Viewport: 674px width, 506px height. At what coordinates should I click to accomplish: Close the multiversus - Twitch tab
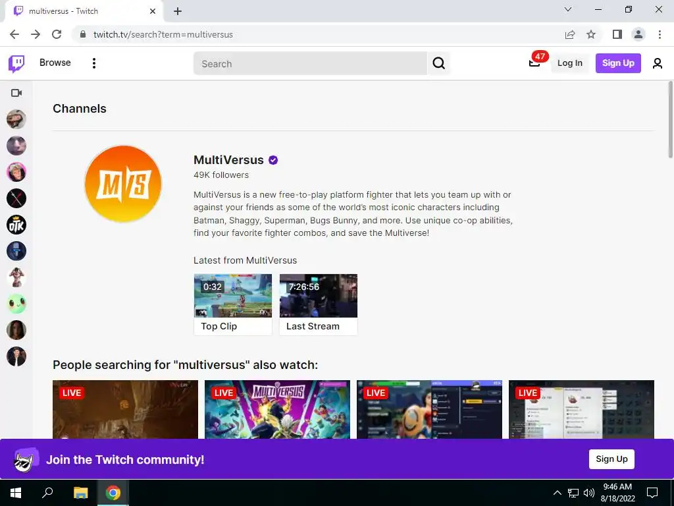click(153, 11)
